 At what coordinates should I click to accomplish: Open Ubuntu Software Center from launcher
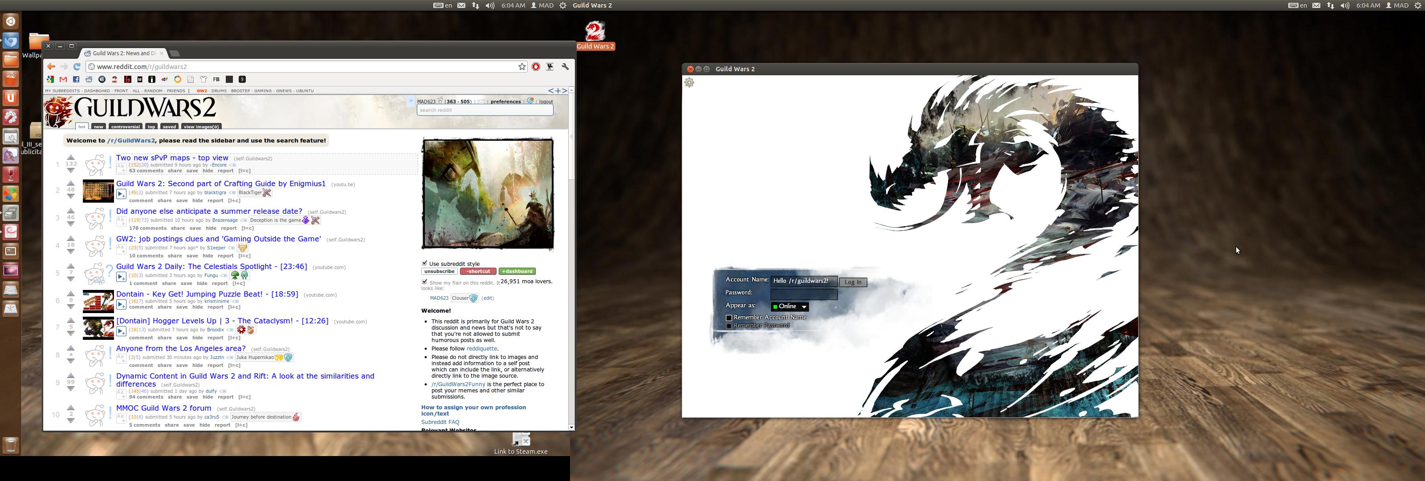[11, 79]
